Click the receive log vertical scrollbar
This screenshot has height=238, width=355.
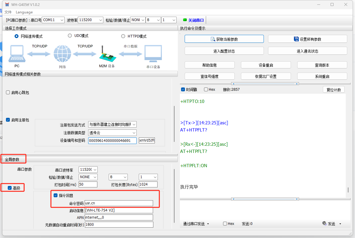pyautogui.click(x=348, y=190)
